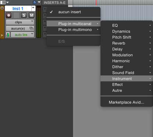The height and width of the screenshot is (137, 153).
Task: Open the Sound Field plug-in category
Action: [x=127, y=73]
